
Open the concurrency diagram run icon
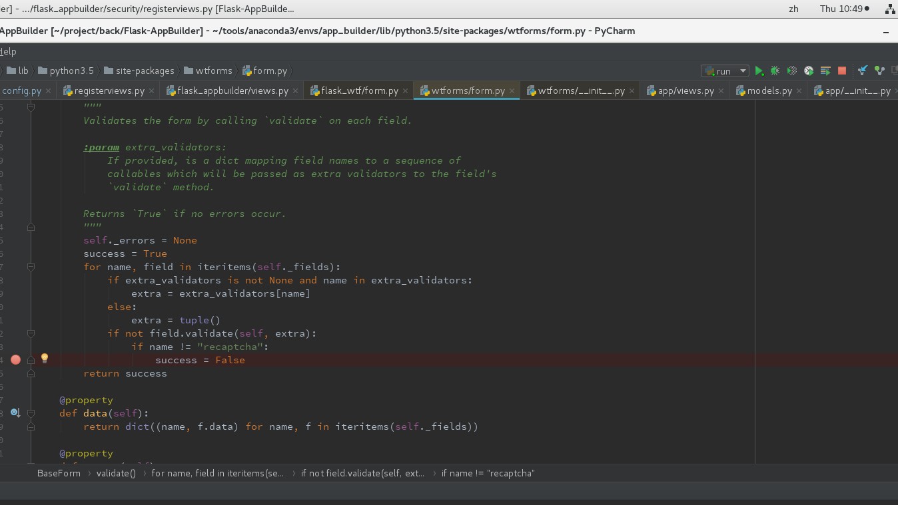click(825, 71)
